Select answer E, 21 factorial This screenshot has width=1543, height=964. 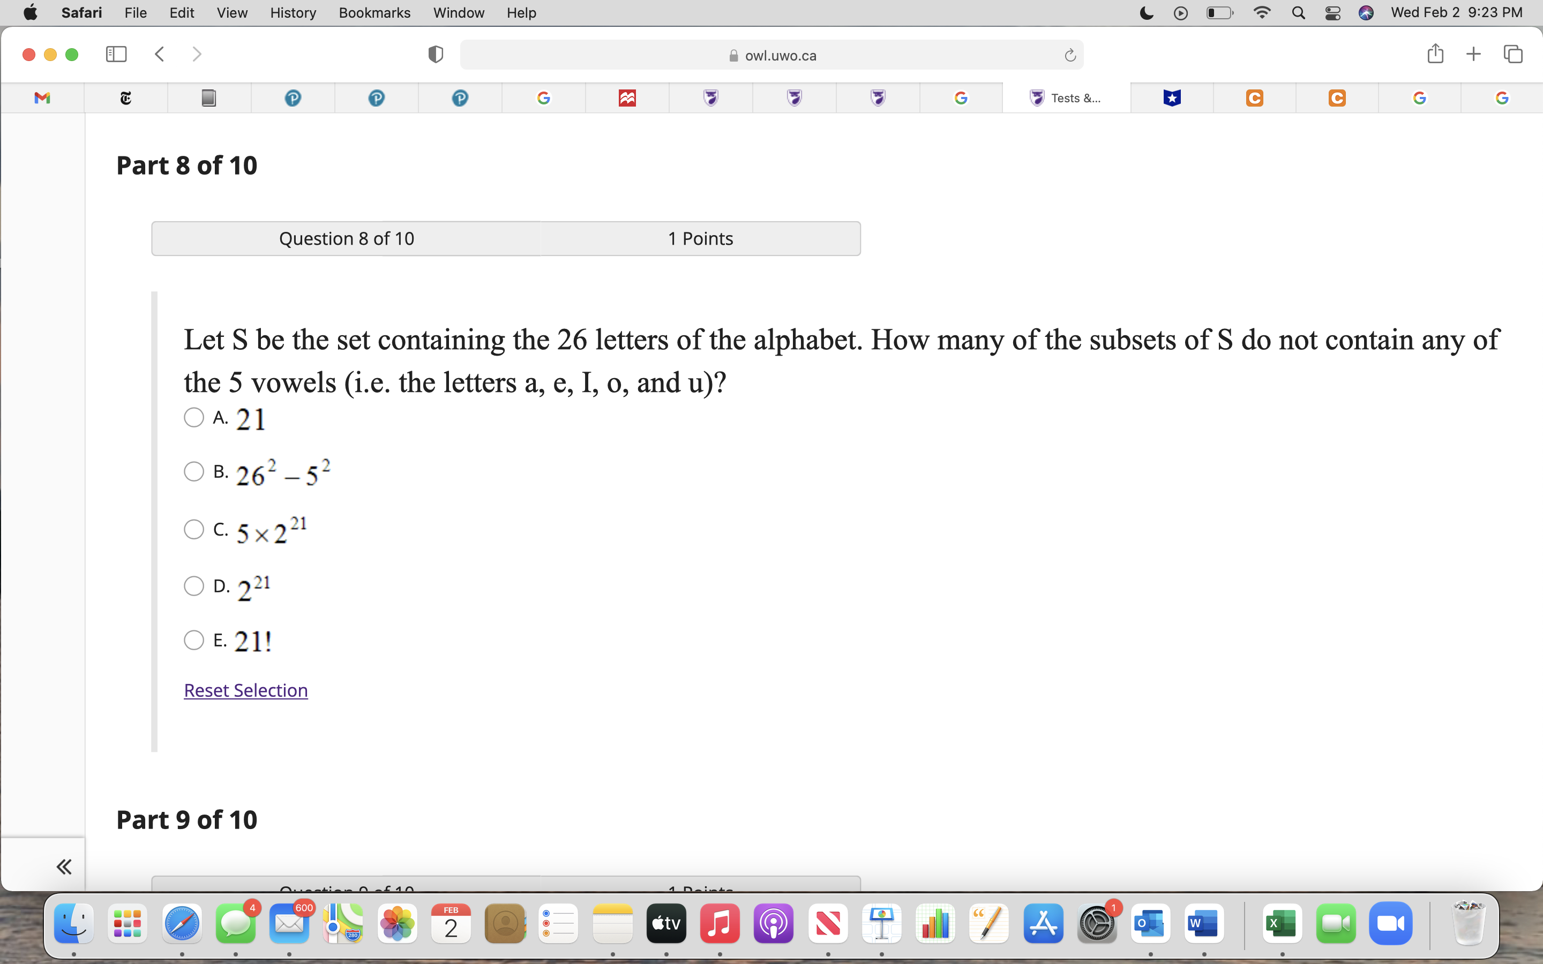(x=194, y=639)
